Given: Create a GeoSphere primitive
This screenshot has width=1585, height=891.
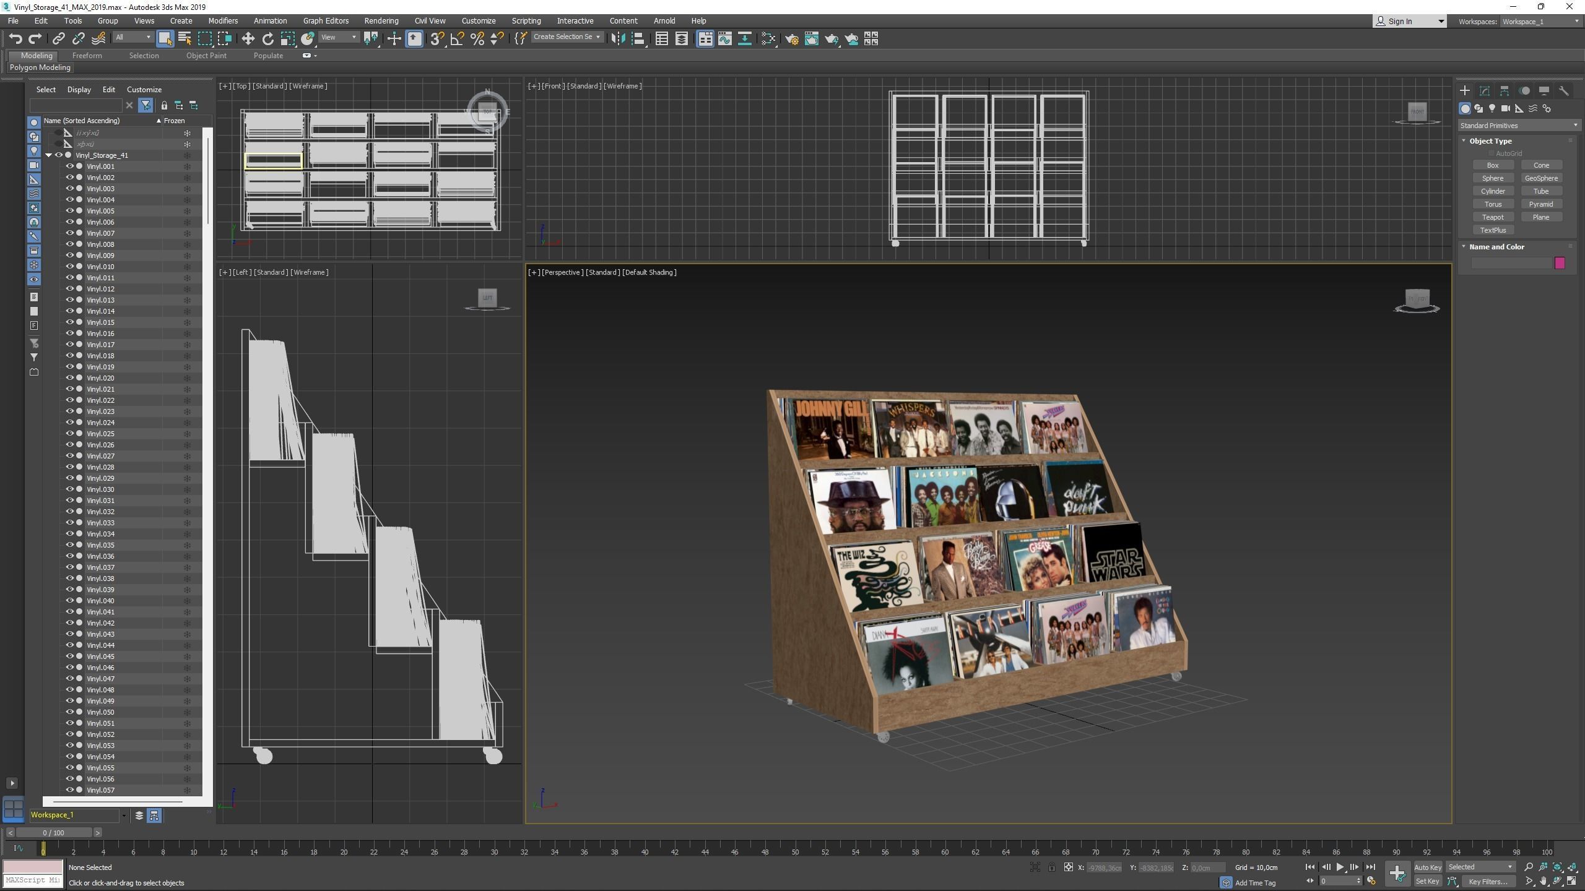Looking at the screenshot, I should (x=1541, y=178).
